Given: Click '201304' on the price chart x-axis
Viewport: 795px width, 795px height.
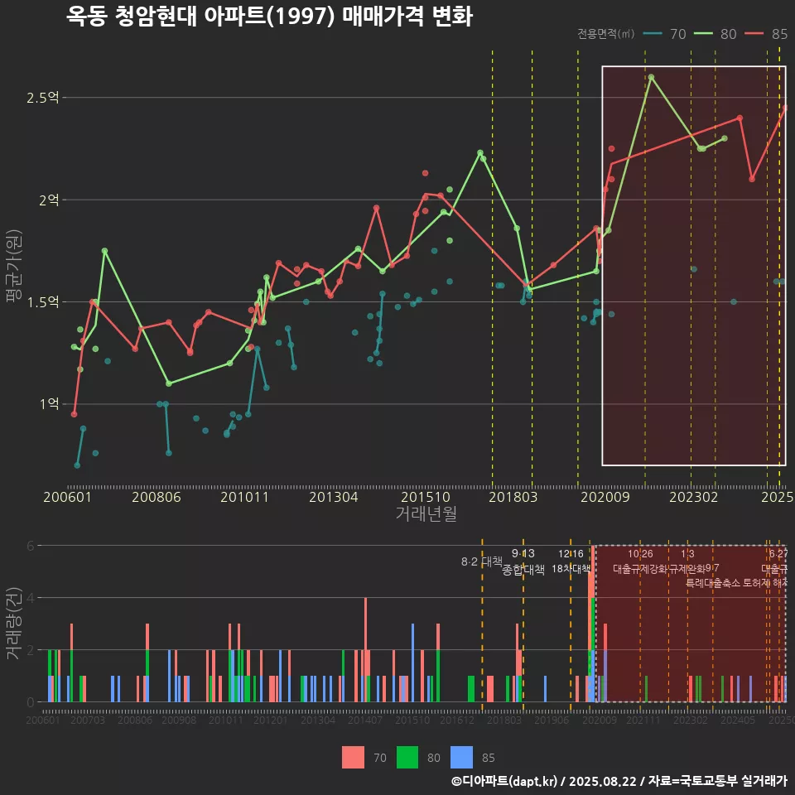Looking at the screenshot, I should (334, 497).
